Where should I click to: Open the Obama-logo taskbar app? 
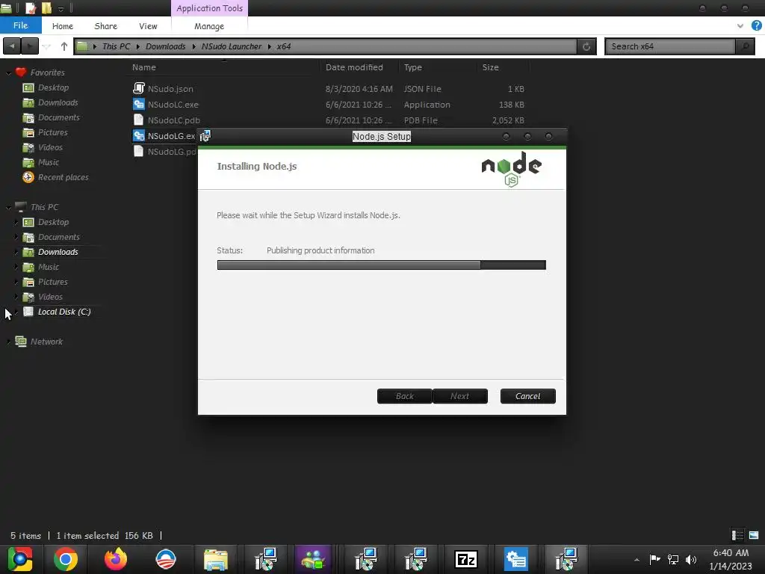pyautogui.click(x=165, y=559)
